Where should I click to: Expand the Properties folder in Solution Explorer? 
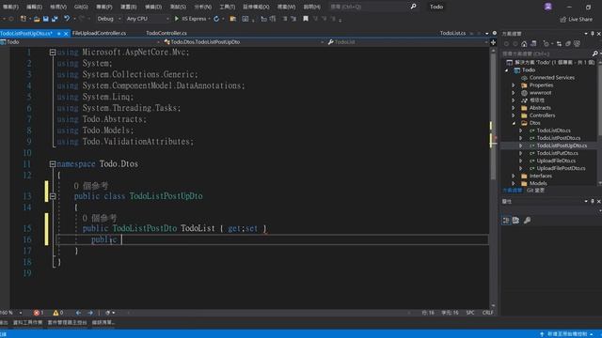point(514,85)
